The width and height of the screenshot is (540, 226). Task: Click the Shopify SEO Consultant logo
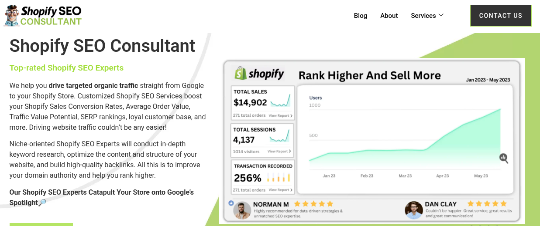[x=43, y=16]
